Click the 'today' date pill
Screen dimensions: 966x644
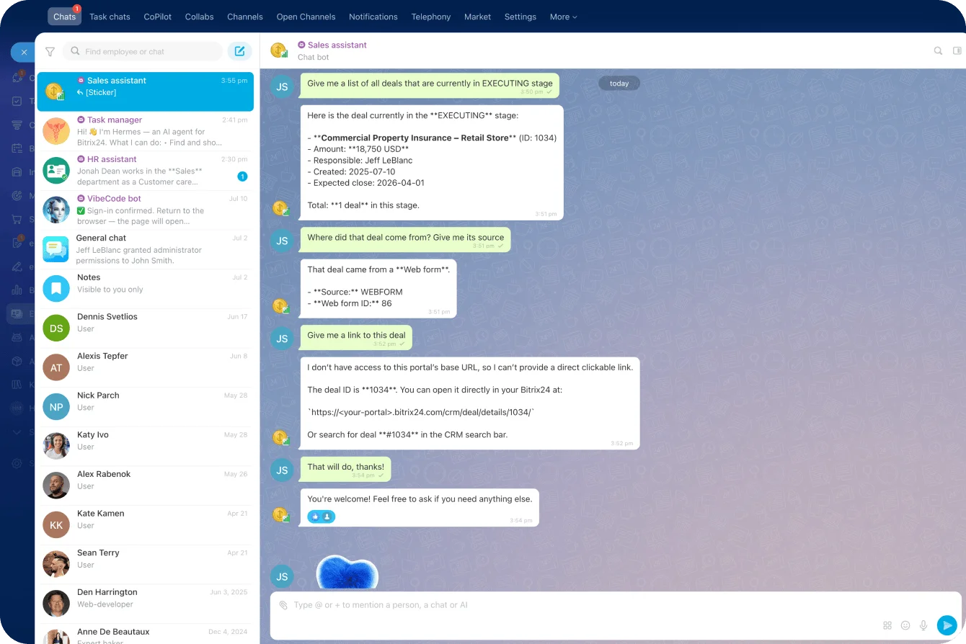point(619,84)
